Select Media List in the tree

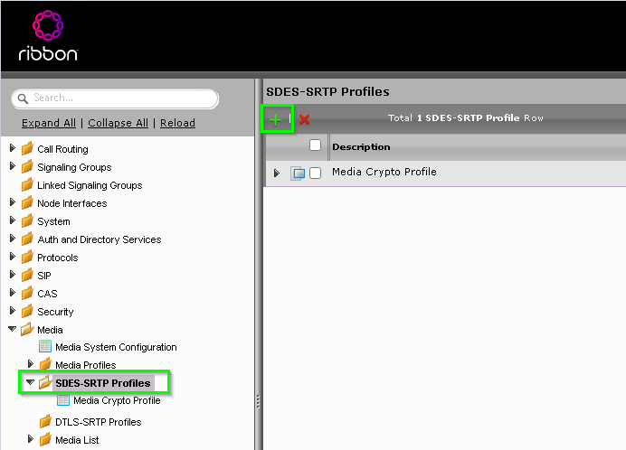pos(77,440)
